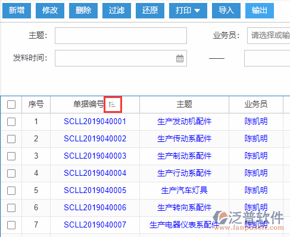
Task: Focus the 主题 text input field
Action: tap(121, 36)
